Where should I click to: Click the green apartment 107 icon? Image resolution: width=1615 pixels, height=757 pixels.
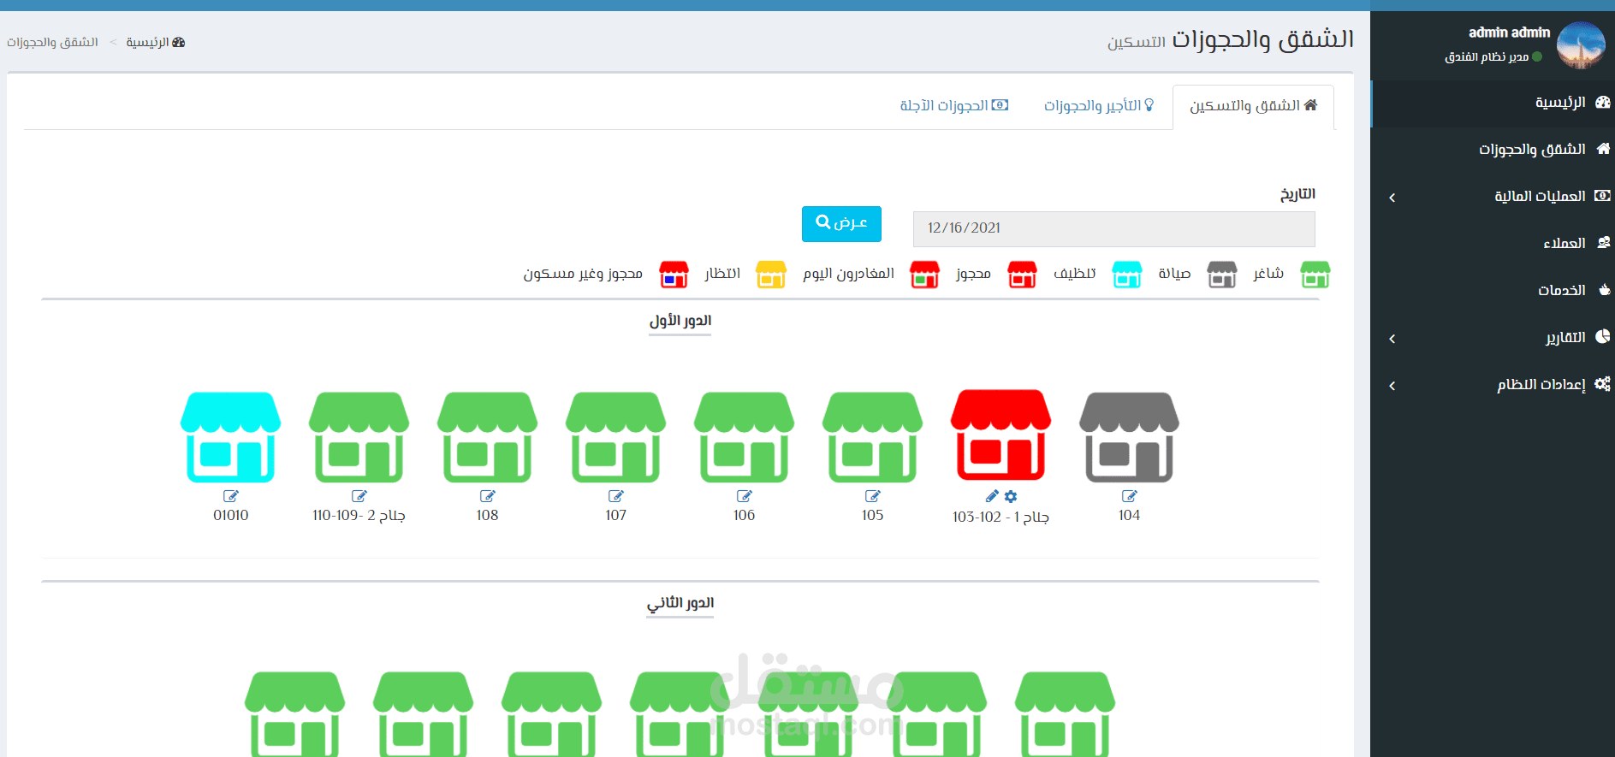pyautogui.click(x=615, y=437)
